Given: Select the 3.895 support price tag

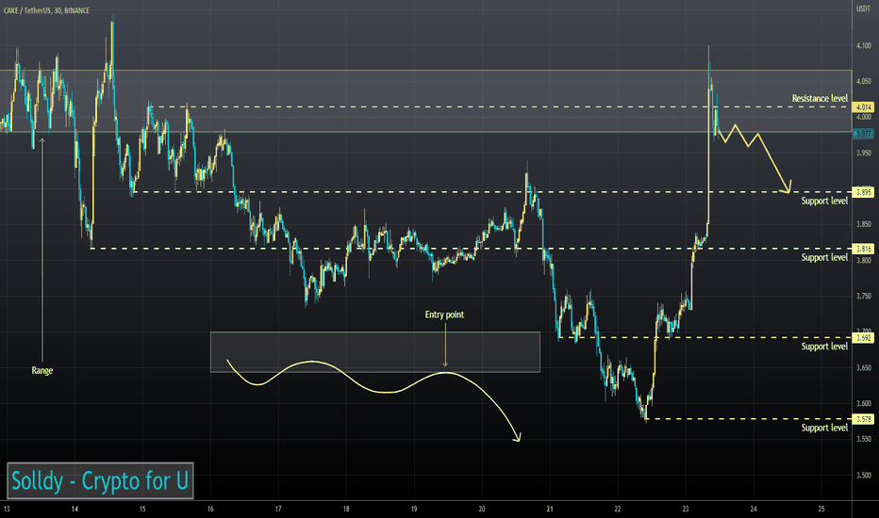Looking at the screenshot, I should point(862,192).
